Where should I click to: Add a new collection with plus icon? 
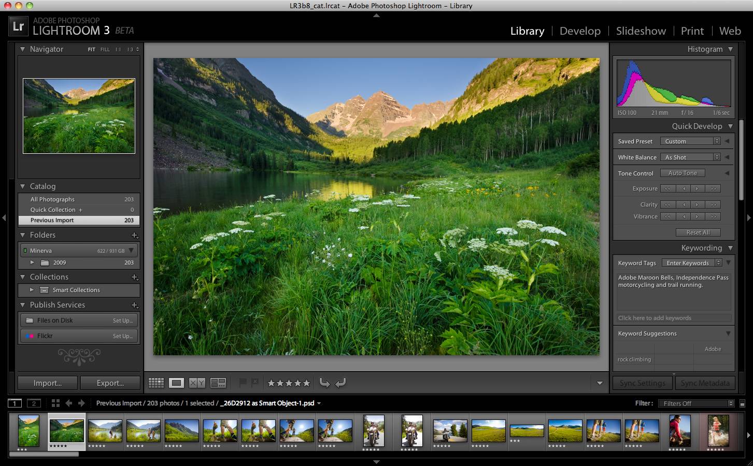point(134,277)
